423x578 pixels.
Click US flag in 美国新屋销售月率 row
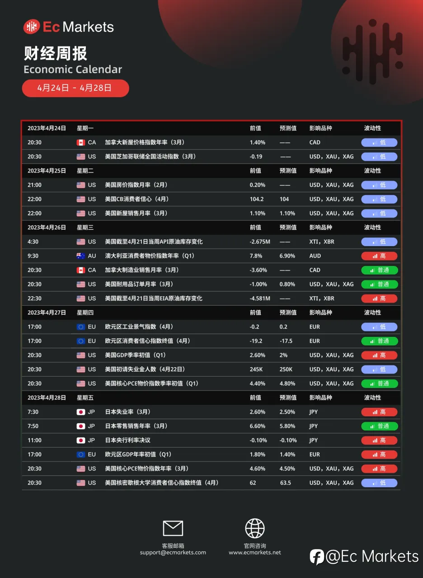81,213
